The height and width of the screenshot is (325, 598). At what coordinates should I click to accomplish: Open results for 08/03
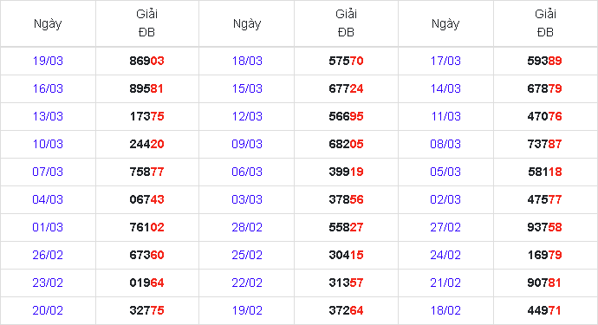tap(445, 144)
